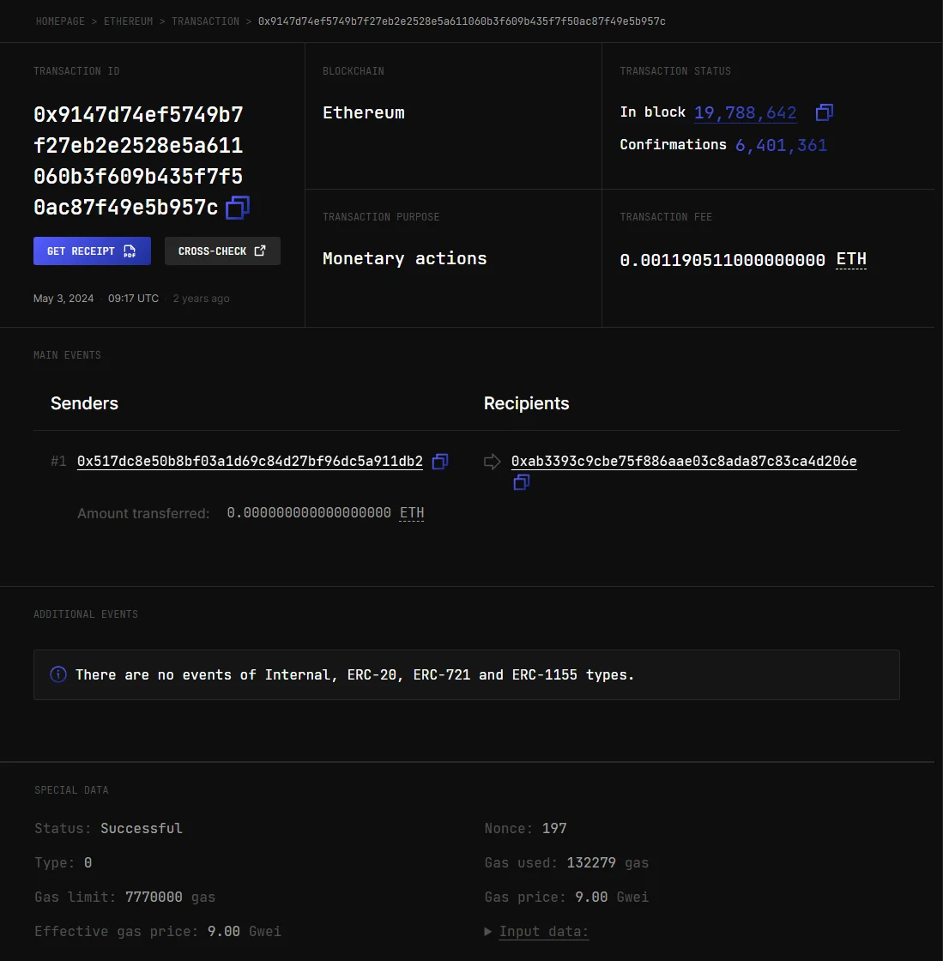
Task: Open block 19,788,642 link
Action: click(745, 112)
